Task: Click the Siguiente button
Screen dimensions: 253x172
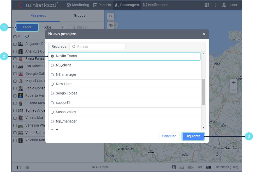Action: tap(193, 136)
